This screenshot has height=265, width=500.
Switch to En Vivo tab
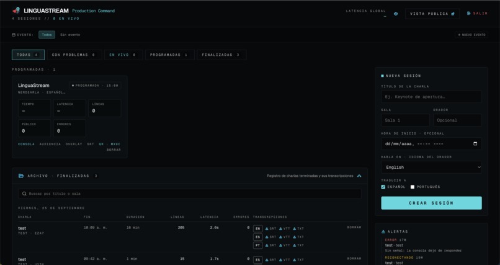pos(123,55)
